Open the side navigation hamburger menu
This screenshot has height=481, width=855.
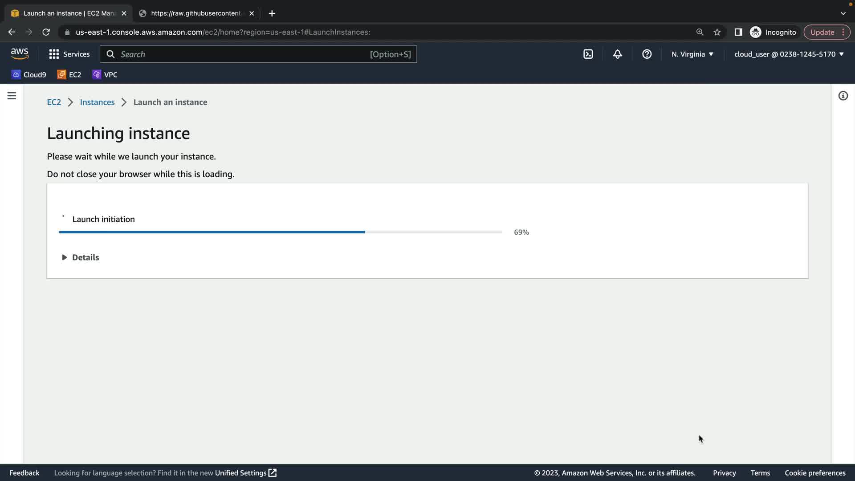pyautogui.click(x=12, y=96)
